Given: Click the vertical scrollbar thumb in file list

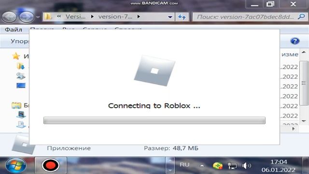Looking at the screenshot, I should click(x=304, y=83).
